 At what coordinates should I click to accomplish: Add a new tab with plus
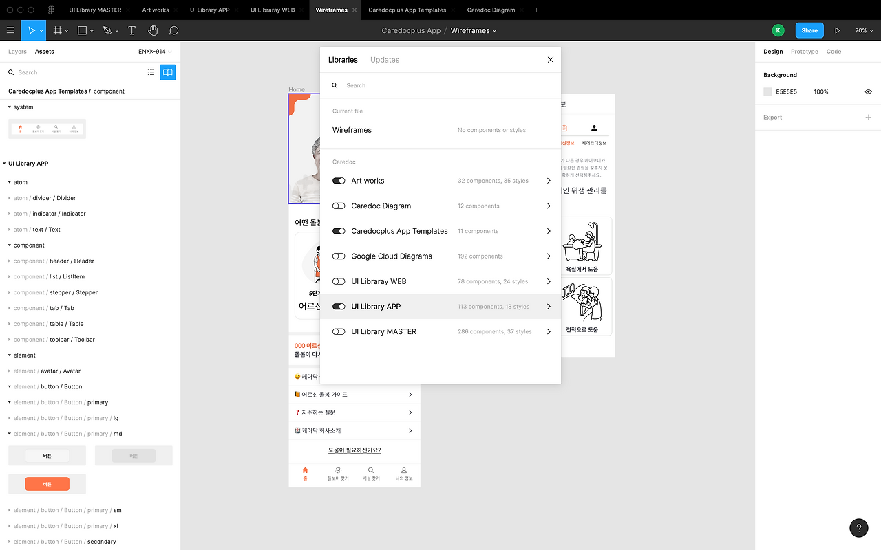point(537,10)
